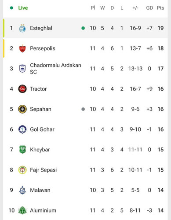
Task: Click the Gol Gohar team badge
Action: tap(22, 129)
